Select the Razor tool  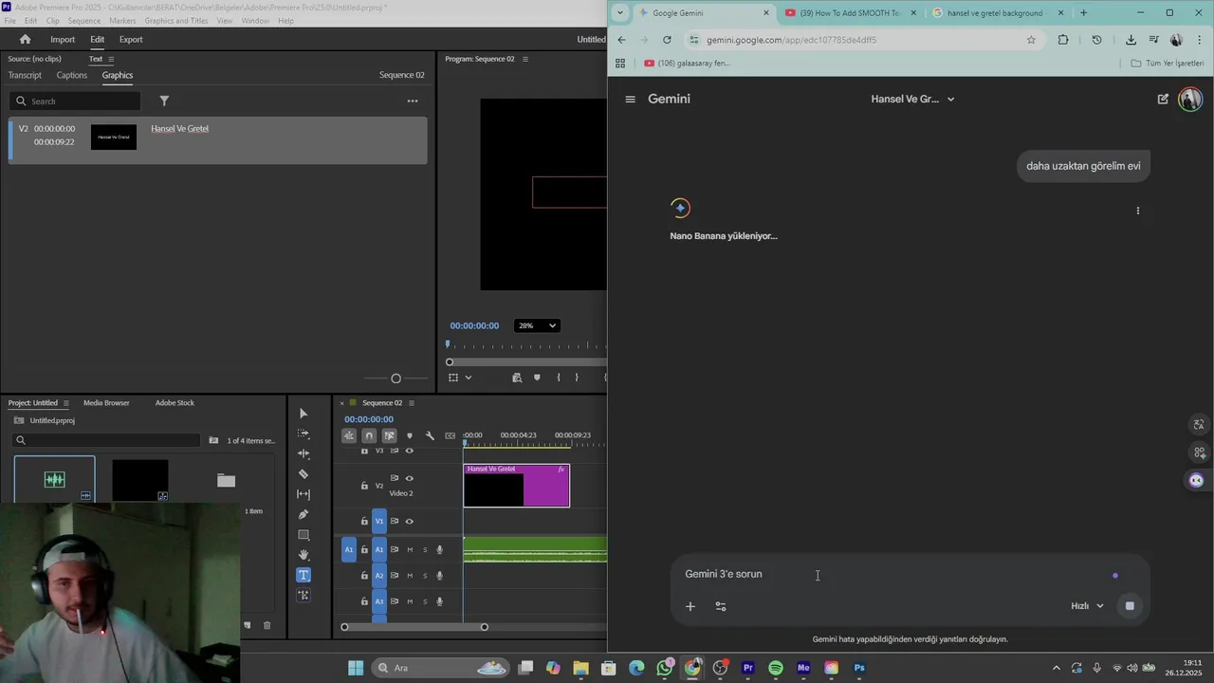point(303,474)
